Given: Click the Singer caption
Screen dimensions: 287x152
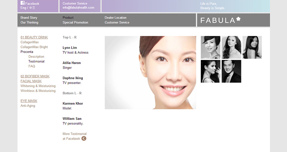Looking at the screenshot, I should coord(67,68).
